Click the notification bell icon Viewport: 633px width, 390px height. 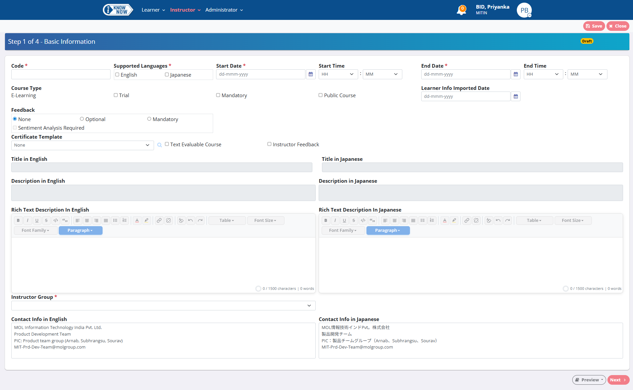tap(461, 10)
